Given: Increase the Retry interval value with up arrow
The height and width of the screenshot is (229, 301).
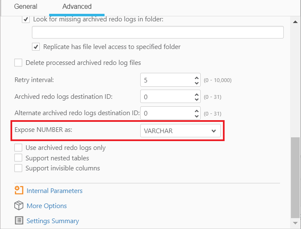Looking at the screenshot, I should (x=197, y=77).
